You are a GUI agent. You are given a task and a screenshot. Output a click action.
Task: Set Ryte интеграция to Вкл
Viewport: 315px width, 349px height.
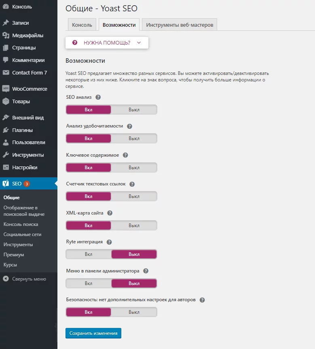pos(89,254)
